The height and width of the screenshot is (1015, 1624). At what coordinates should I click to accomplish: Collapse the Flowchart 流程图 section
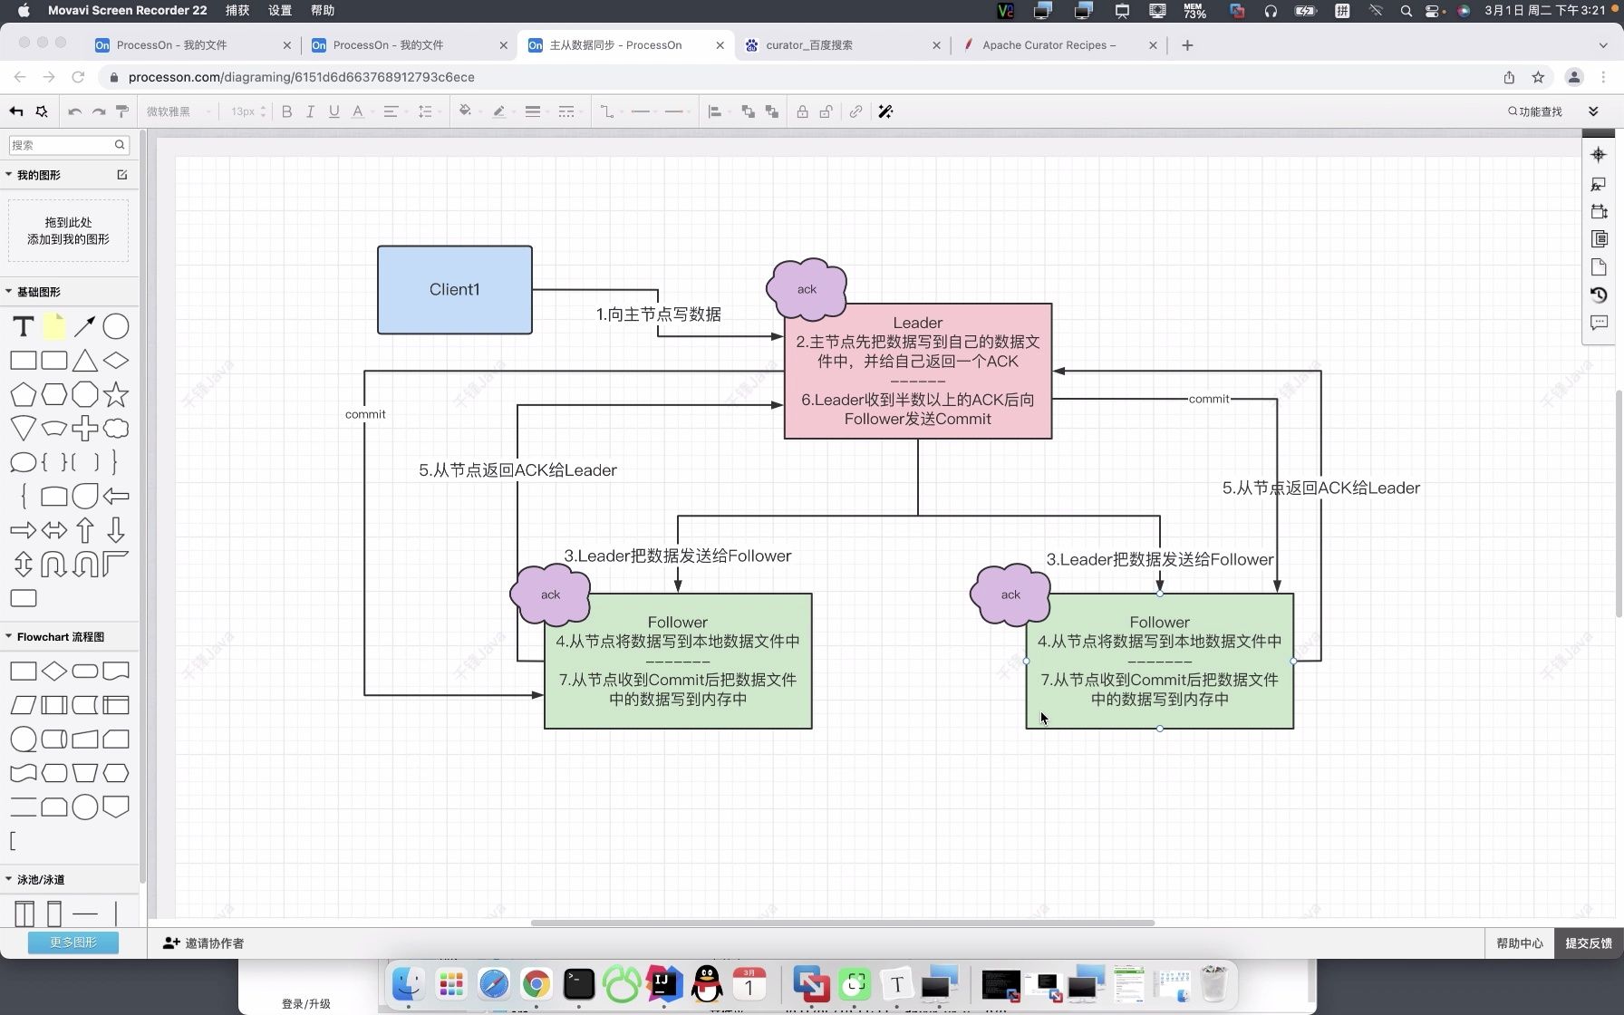(x=9, y=637)
